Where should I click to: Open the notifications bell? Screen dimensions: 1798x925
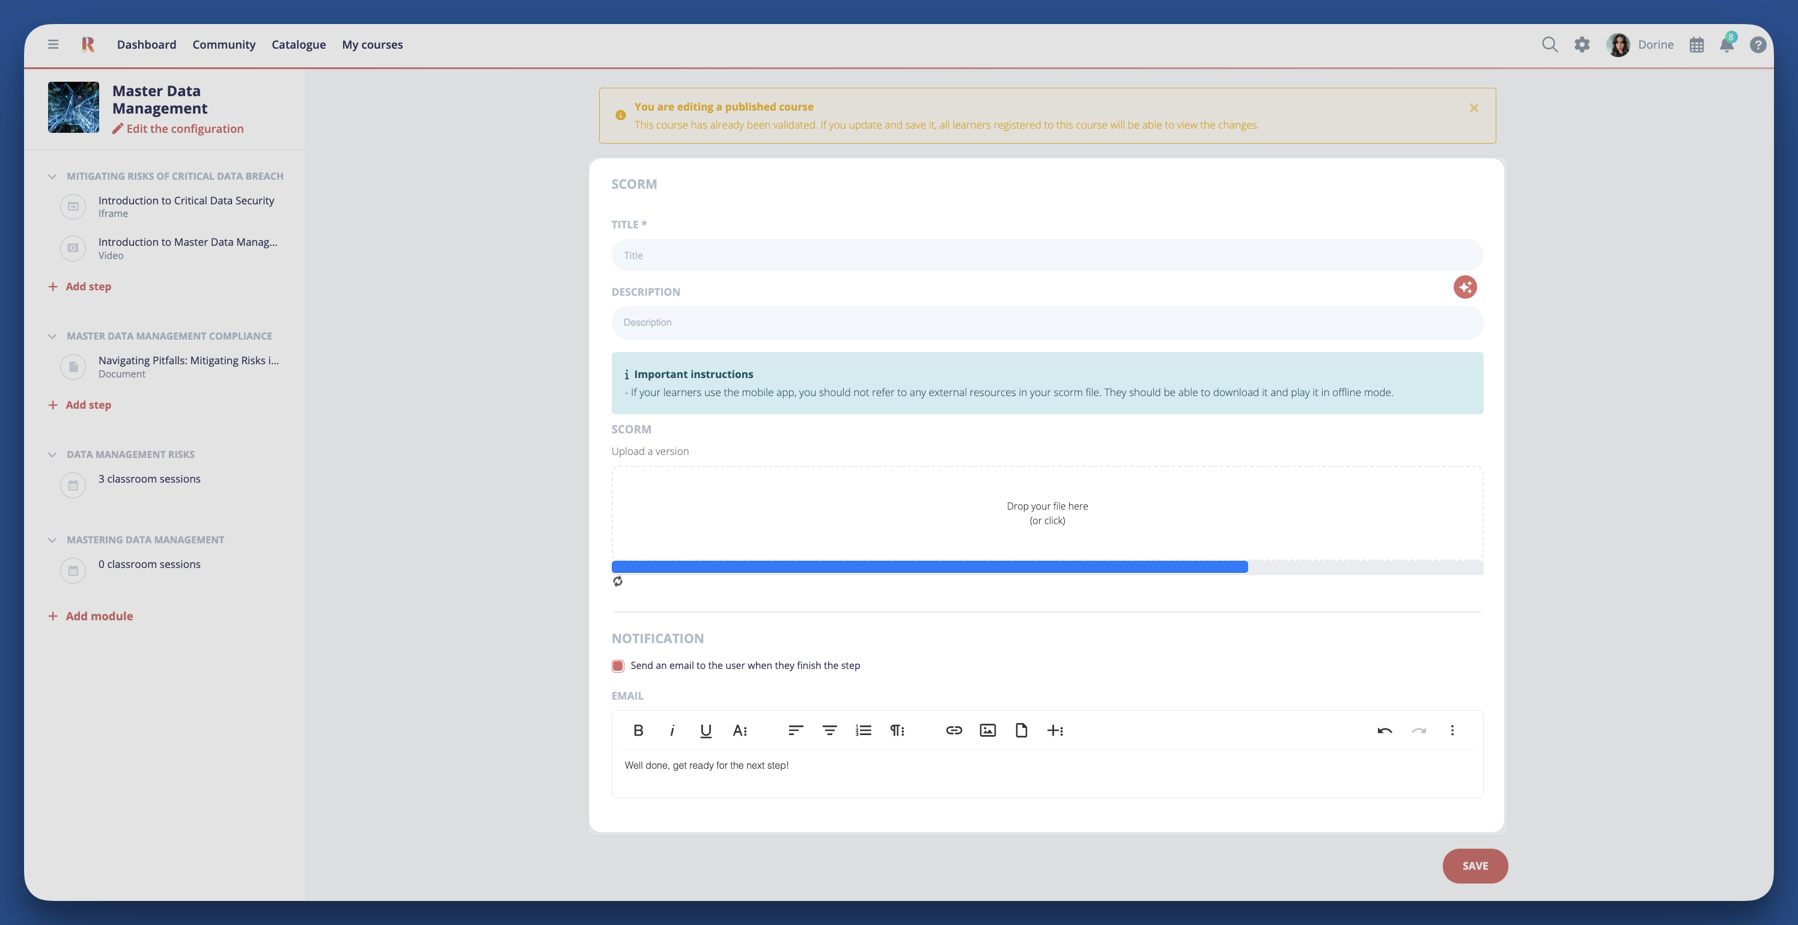coord(1727,45)
